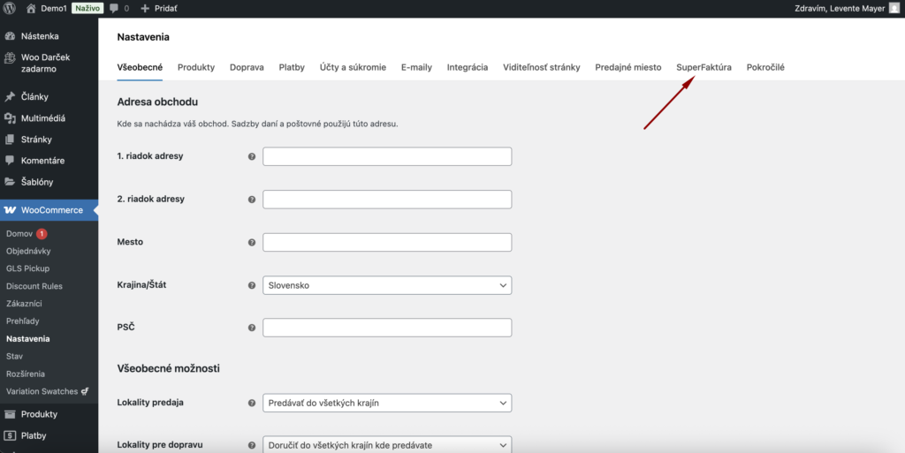Click the help icon next to Lokality predaja

point(252,403)
